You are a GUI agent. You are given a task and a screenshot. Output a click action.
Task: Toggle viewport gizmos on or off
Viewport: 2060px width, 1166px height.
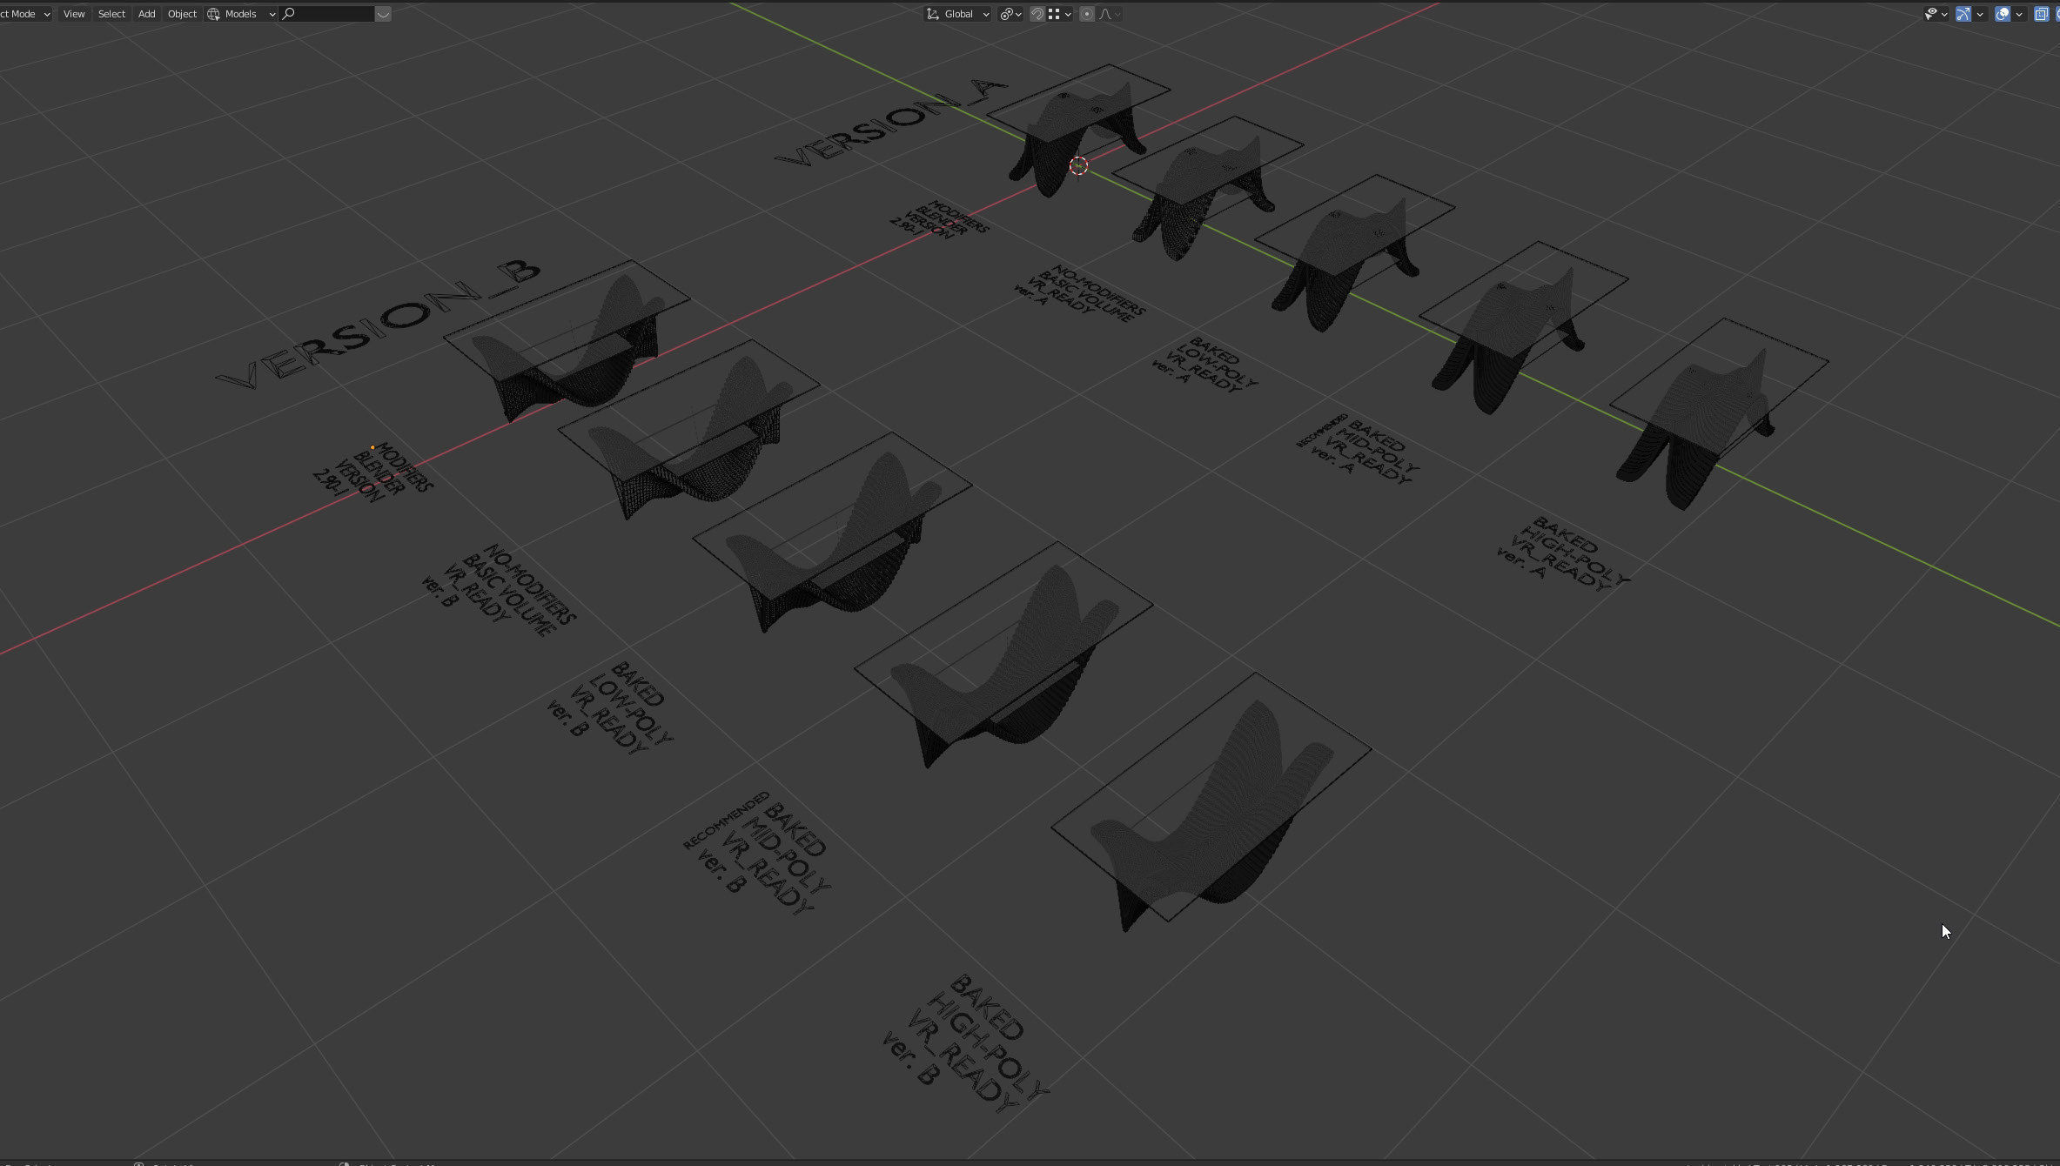(x=1963, y=14)
